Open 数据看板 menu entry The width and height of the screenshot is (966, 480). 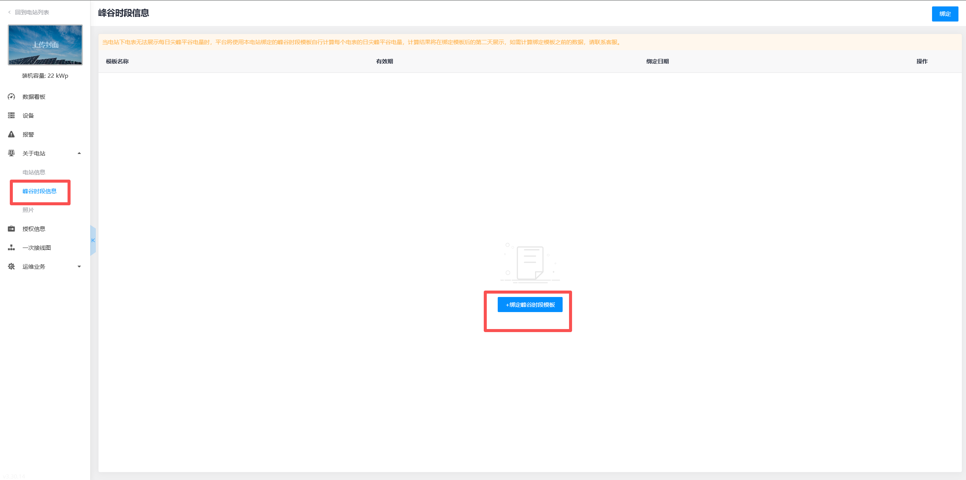34,97
